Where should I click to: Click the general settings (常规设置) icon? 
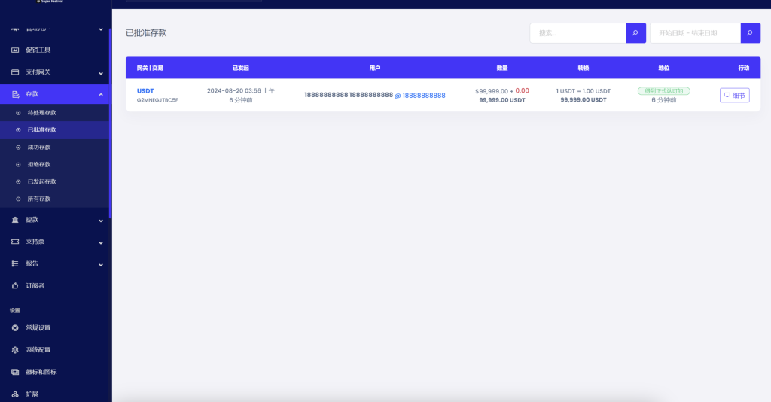15,328
